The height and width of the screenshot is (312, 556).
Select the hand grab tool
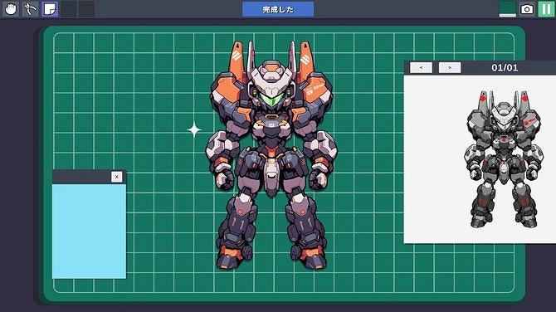click(x=11, y=9)
